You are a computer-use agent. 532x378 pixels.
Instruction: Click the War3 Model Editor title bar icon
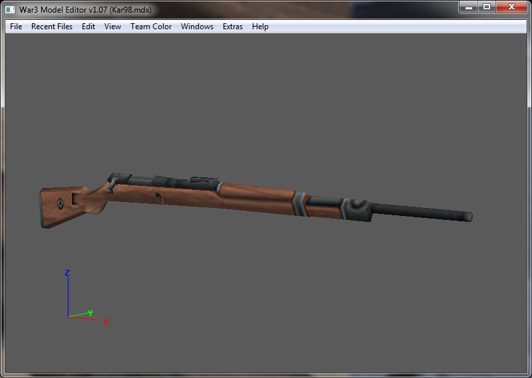[x=10, y=9]
